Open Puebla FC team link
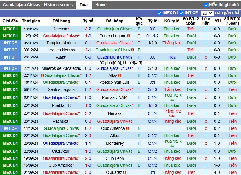 [x=61, y=105]
